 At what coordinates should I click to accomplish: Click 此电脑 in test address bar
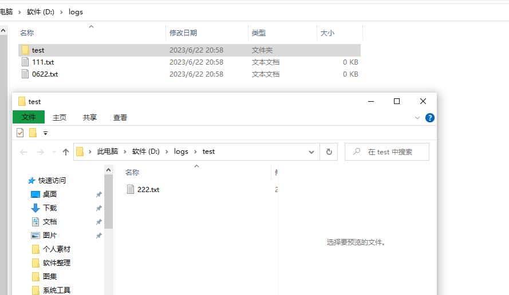[x=108, y=152]
